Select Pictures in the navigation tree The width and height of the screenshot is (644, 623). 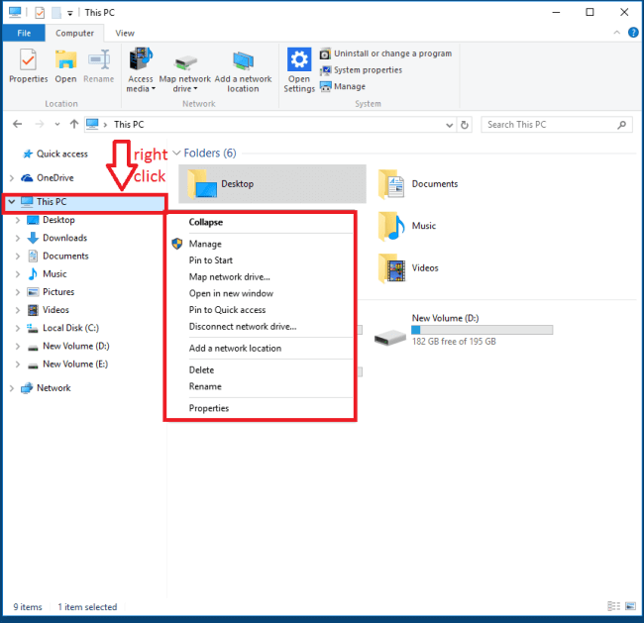click(51, 292)
